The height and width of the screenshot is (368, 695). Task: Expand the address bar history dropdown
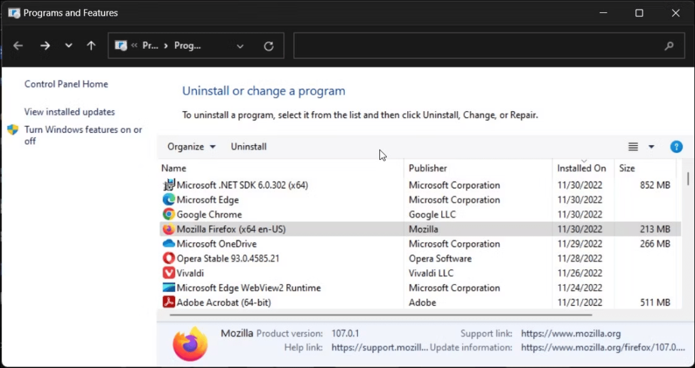tap(240, 46)
